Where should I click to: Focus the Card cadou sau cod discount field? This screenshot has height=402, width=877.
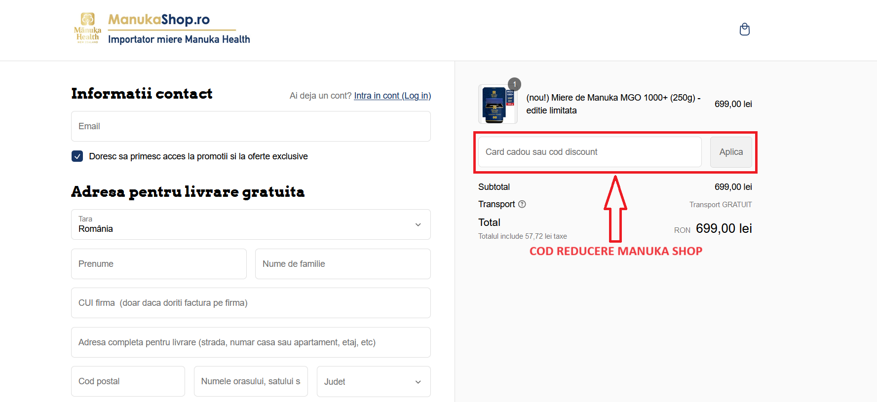pos(590,152)
